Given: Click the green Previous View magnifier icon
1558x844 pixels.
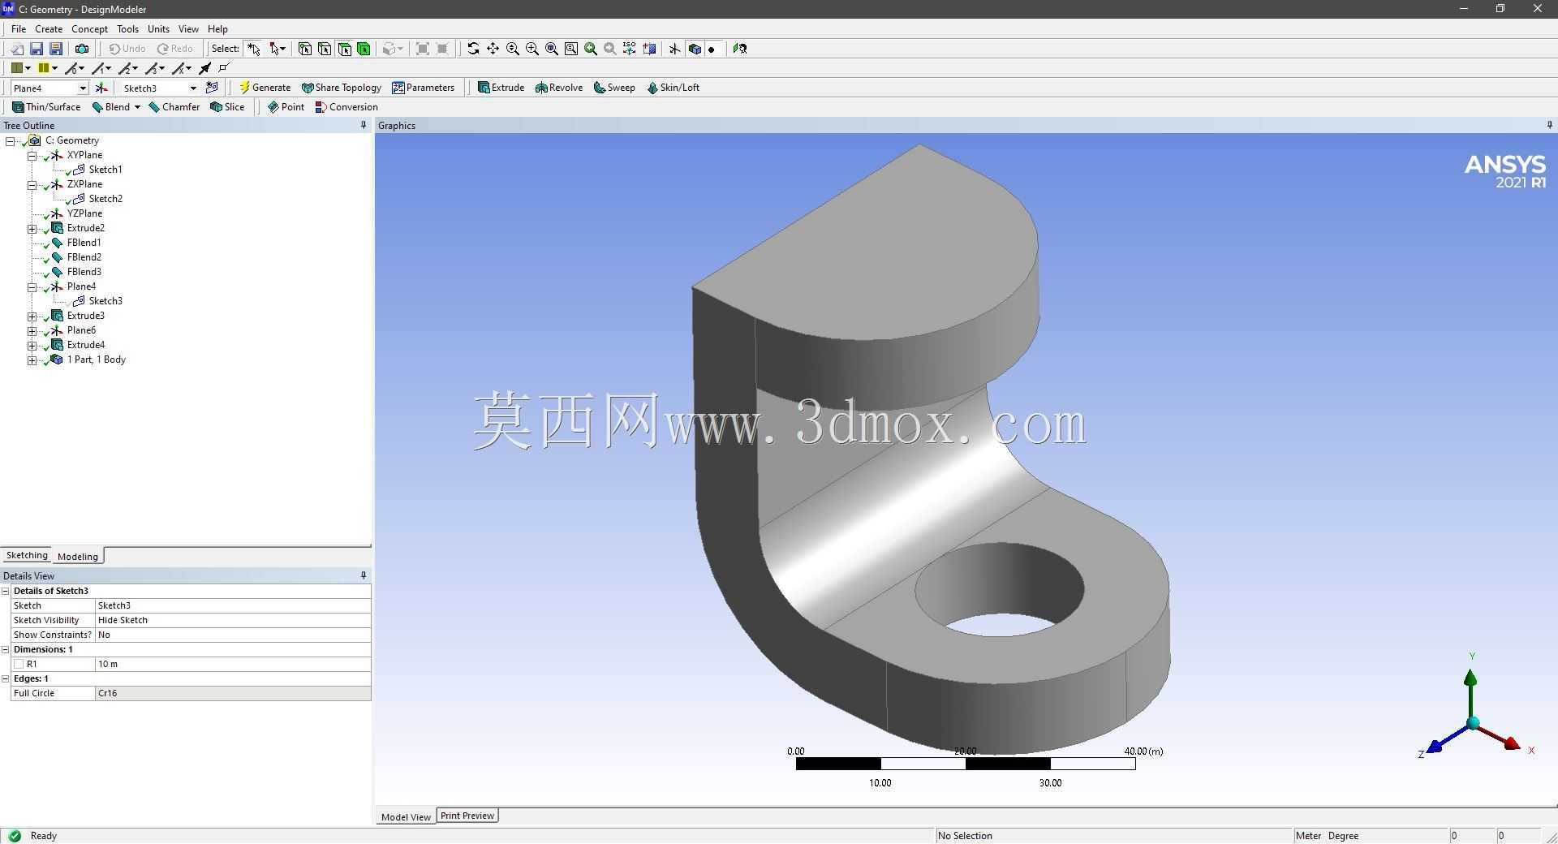Looking at the screenshot, I should (x=591, y=49).
